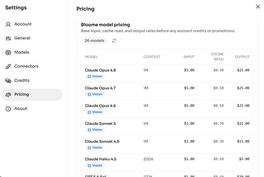The width and height of the screenshot is (264, 177).
Task: Click the Vision tag under Claude Opus 4.7
Action: [95, 94]
